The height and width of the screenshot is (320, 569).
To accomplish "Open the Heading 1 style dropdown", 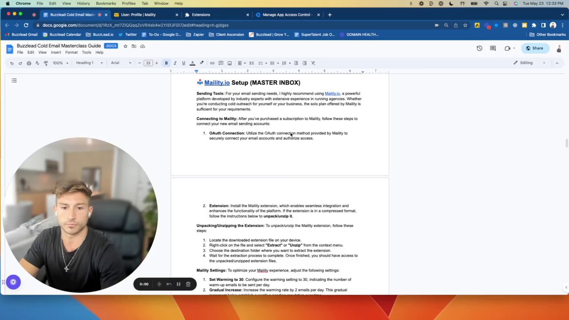I will [89, 63].
